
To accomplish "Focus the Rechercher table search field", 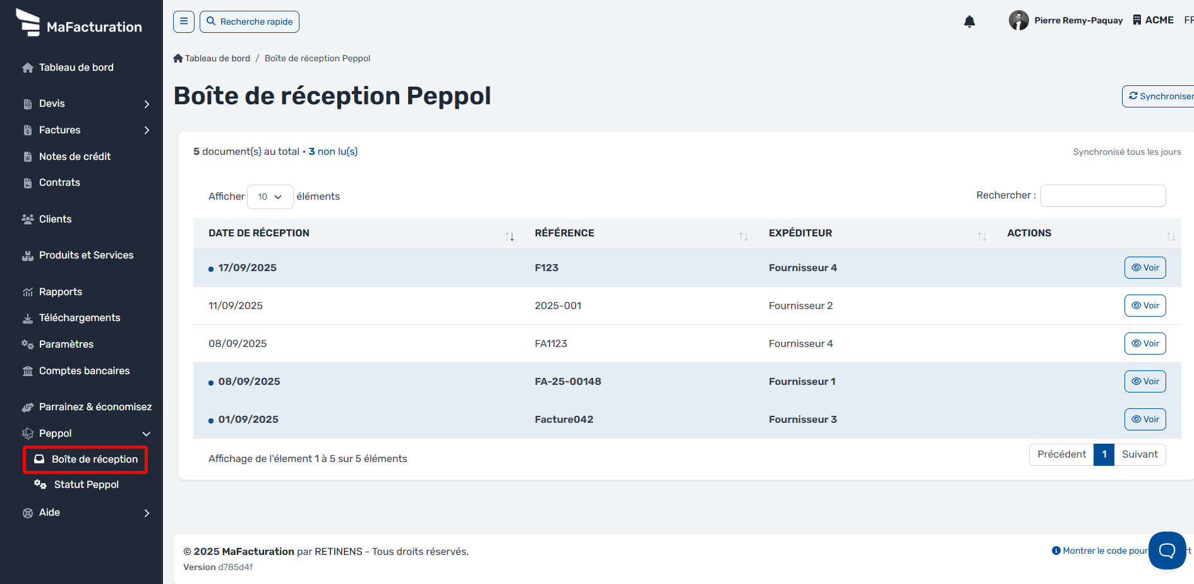I will pyautogui.click(x=1102, y=196).
